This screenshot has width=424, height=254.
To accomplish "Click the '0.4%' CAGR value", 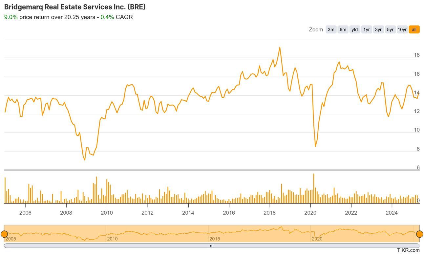I will tap(107, 17).
